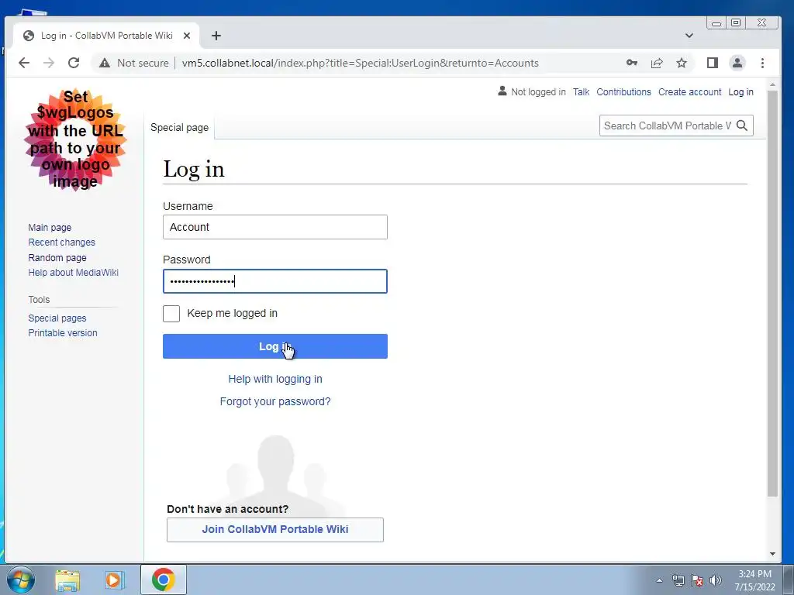Click the Not secure warning icon
Viewport: 794px width, 595px height.
105,63
